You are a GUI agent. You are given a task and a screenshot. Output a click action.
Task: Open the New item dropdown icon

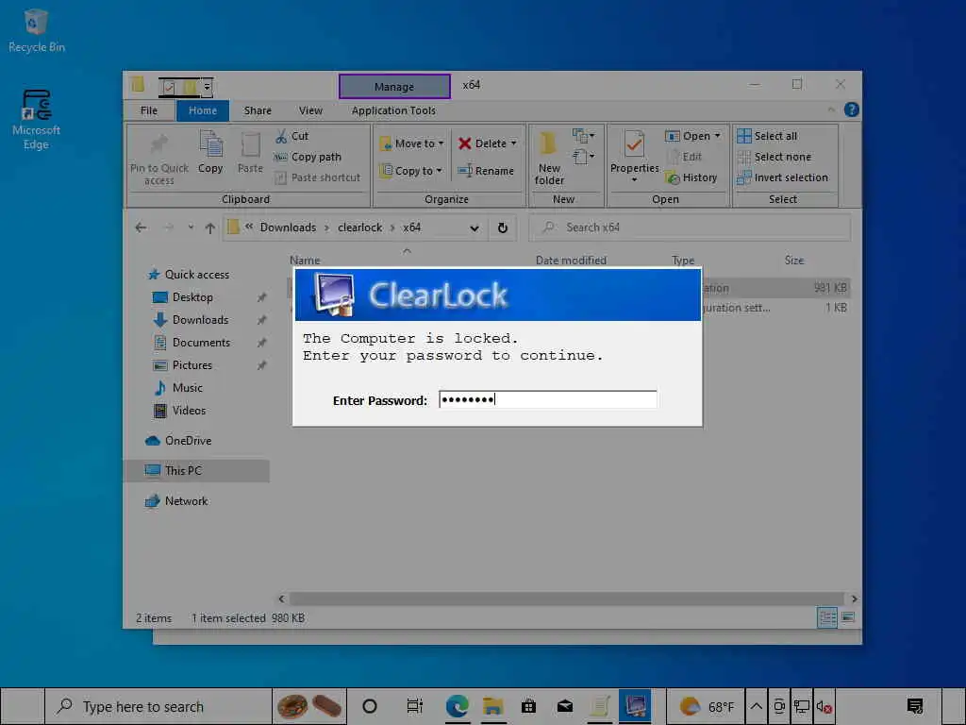[583, 135]
